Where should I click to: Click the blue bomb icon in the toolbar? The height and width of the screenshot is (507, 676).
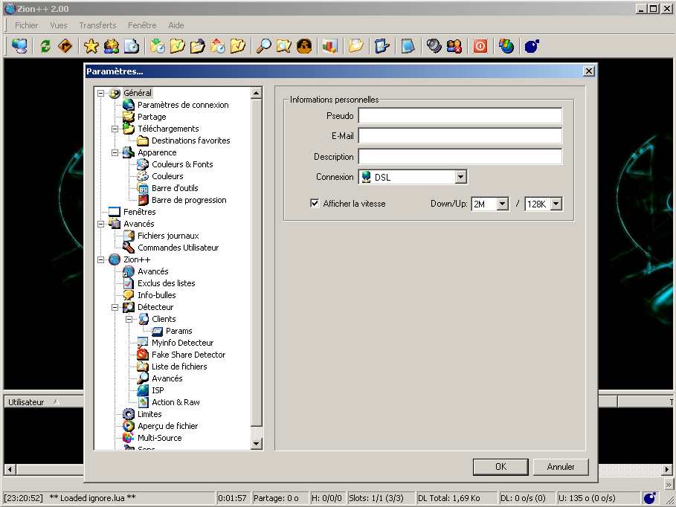pos(532,46)
